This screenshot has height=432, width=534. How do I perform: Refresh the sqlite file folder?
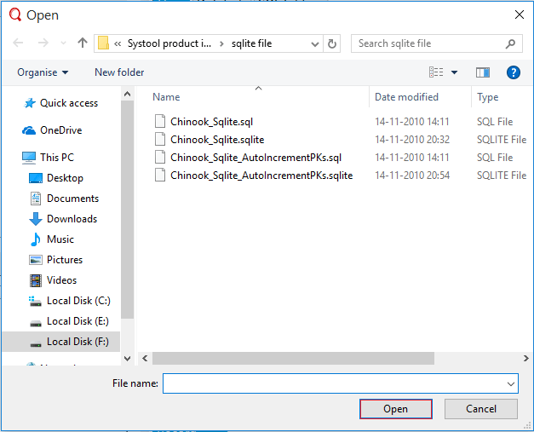[x=331, y=43]
